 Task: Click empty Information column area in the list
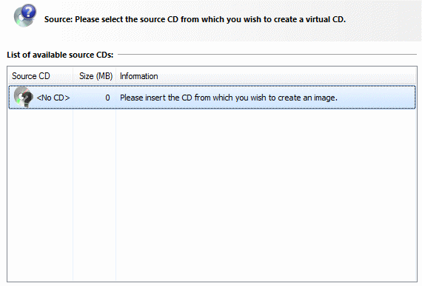click(267, 194)
